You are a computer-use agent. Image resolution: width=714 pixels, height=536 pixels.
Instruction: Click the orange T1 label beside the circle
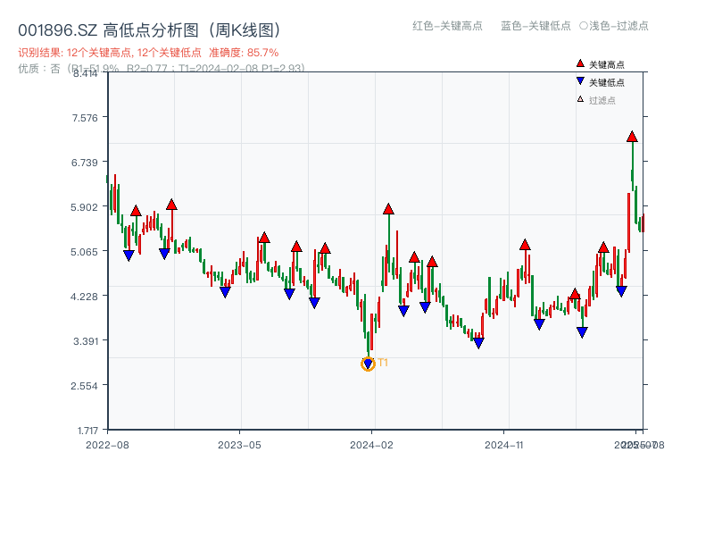383,363
